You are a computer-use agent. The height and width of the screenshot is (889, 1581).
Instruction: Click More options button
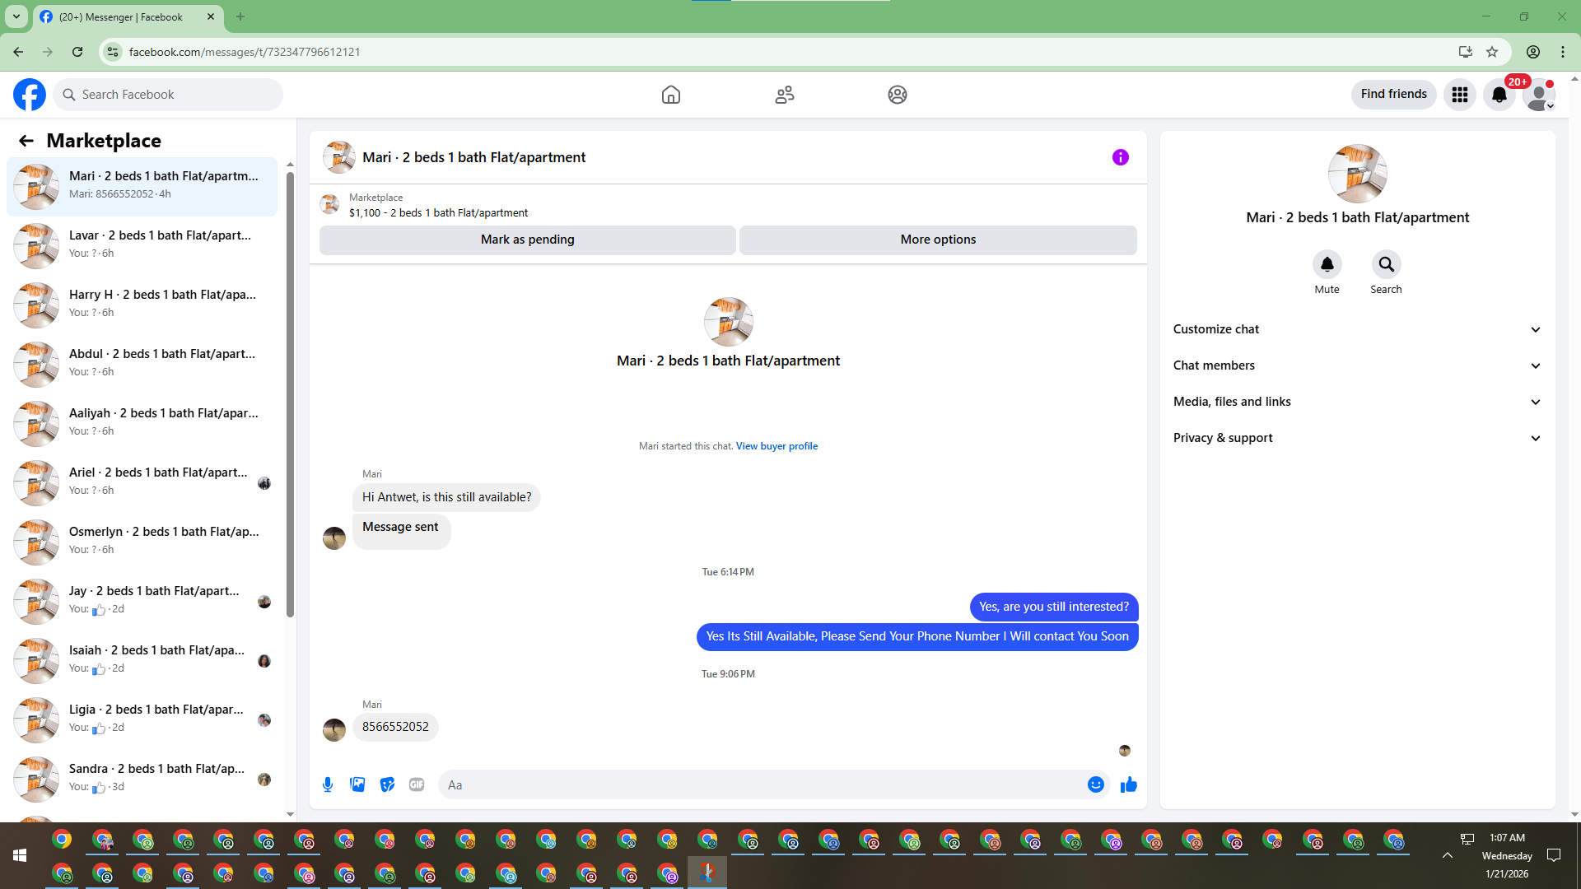[x=938, y=240]
